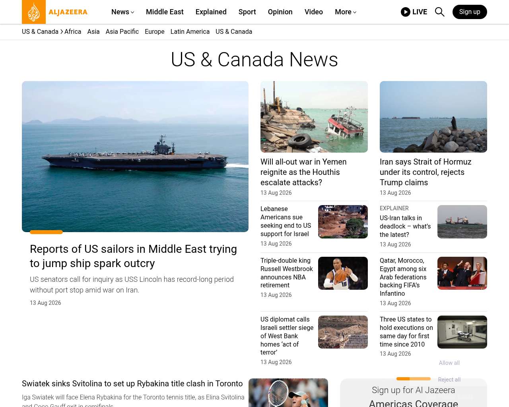Read US sailors jump ship headline
The height and width of the screenshot is (407, 509).
click(x=133, y=256)
